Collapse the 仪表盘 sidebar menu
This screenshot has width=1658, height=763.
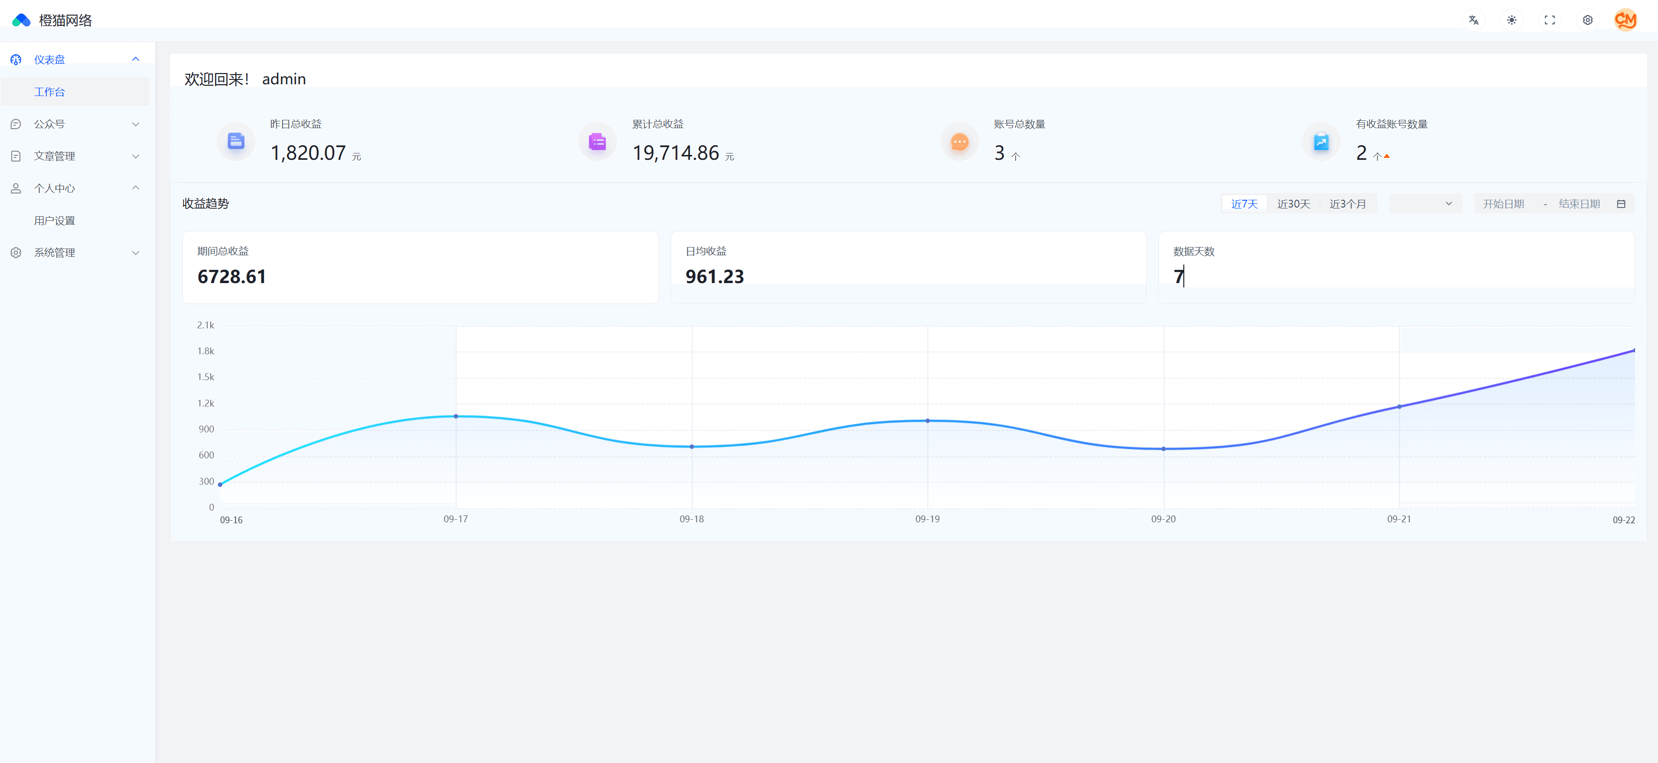pos(75,60)
